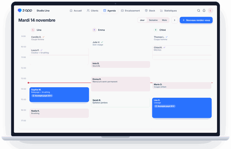Open Laura P. Couleur + brushing appointment

(x=59, y=56)
